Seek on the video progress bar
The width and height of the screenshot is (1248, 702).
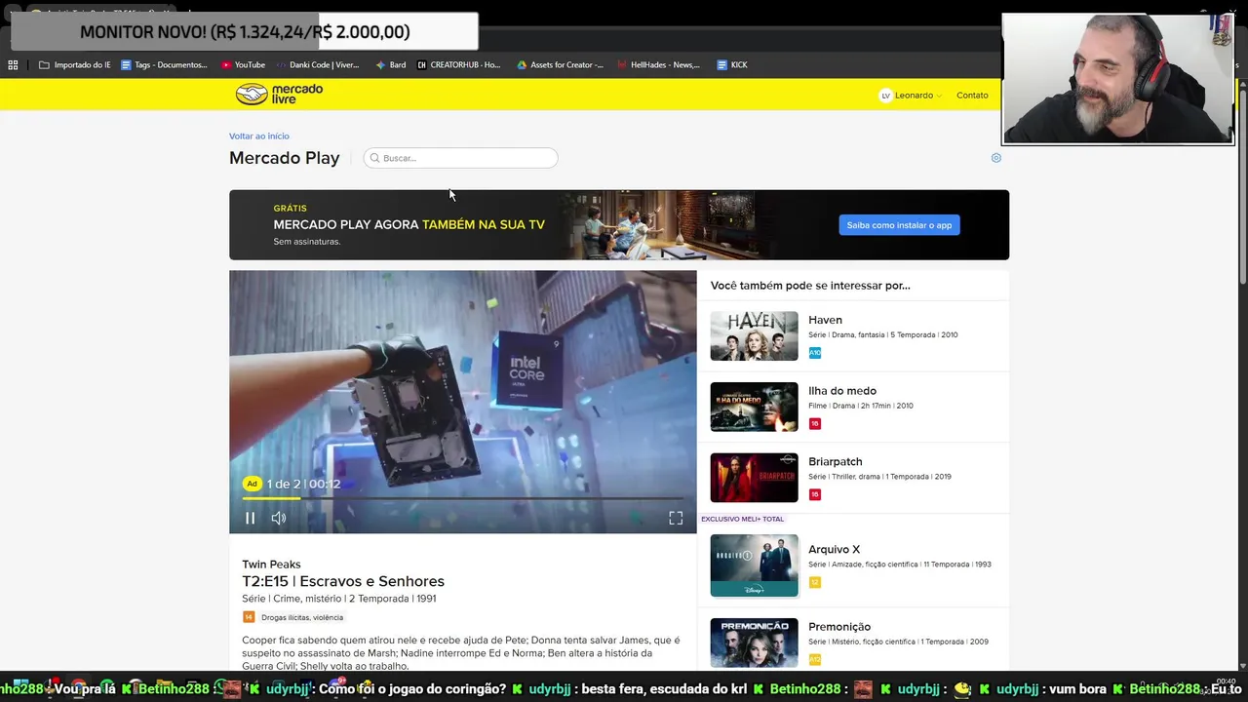coord(463,499)
